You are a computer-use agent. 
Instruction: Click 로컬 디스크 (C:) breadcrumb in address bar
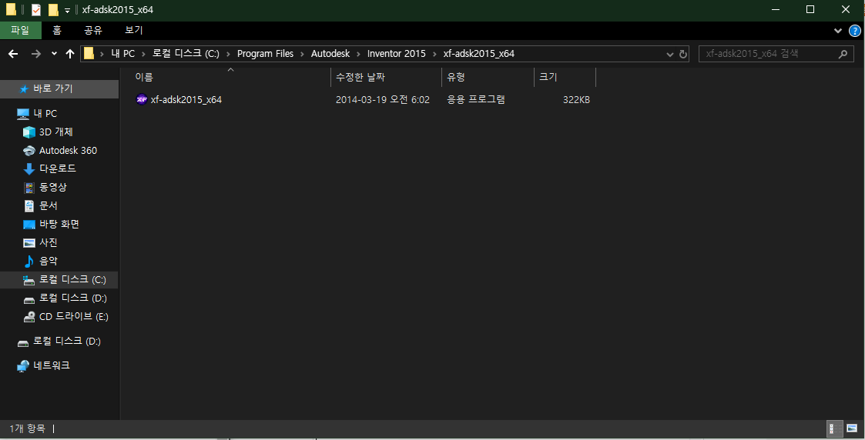186,53
